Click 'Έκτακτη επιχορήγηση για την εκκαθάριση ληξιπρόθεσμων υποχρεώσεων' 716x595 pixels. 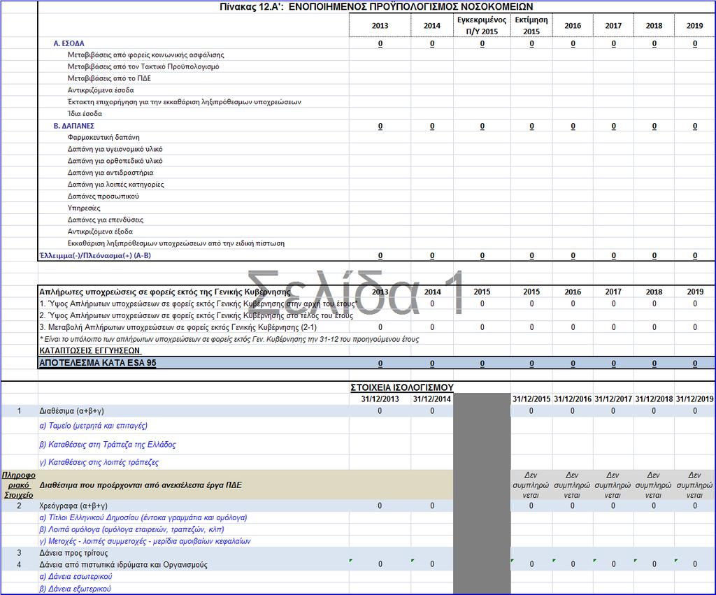(185, 102)
